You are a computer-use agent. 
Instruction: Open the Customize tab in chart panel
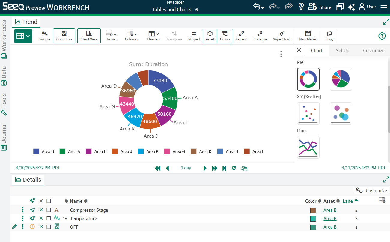pos(374,51)
